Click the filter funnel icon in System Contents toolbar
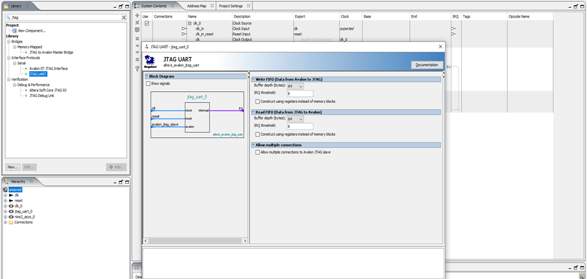The image size is (587, 279). point(137,68)
